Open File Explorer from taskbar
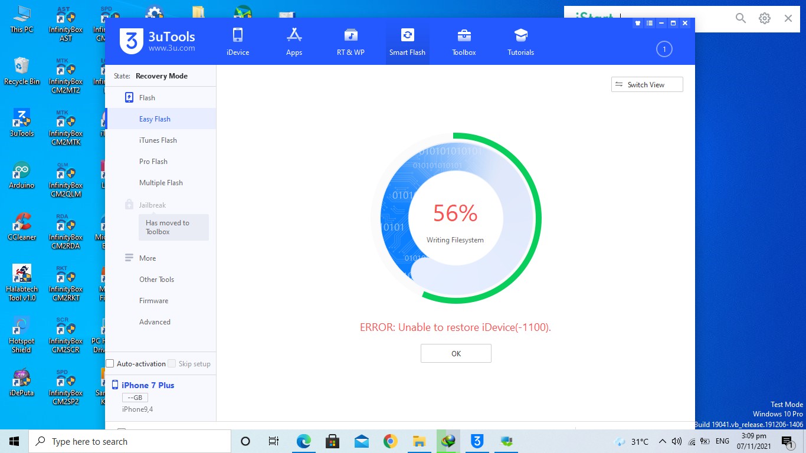Viewport: 806px width, 453px height. tap(419, 441)
